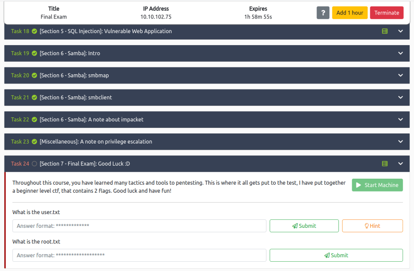Click the Task 23 completed checkmark icon
This screenshot has height=271, width=414.
tap(34, 142)
